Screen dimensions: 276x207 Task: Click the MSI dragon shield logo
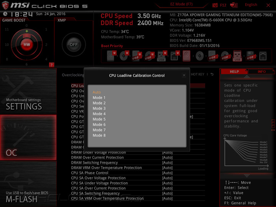pos(5,5)
